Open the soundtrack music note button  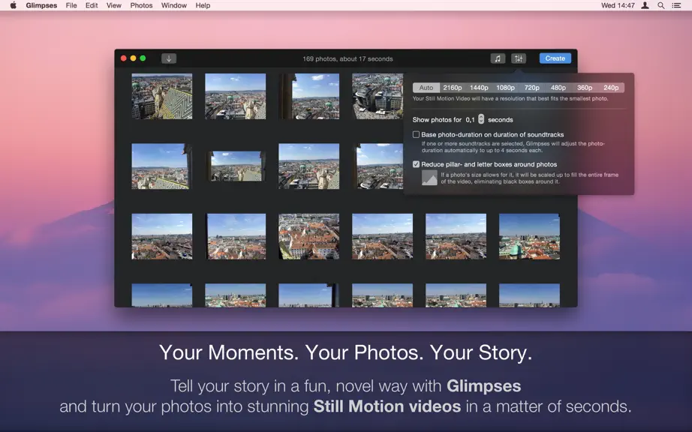pyautogui.click(x=498, y=58)
